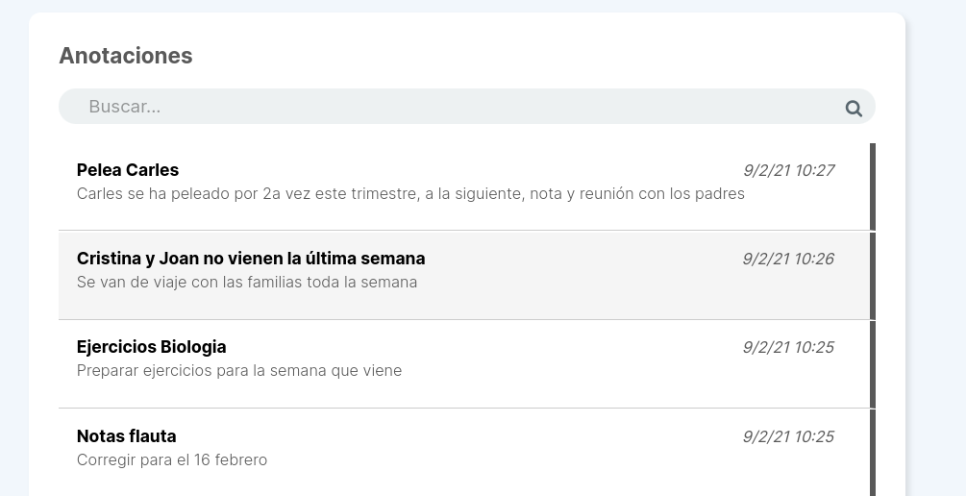This screenshot has height=496, width=966.
Task: Click scrollbar segment beside Cristina y Joan
Action: click(873, 276)
